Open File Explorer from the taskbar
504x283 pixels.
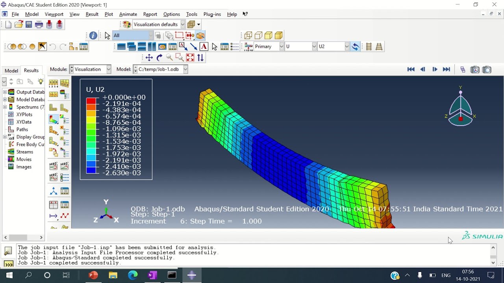(x=113, y=275)
